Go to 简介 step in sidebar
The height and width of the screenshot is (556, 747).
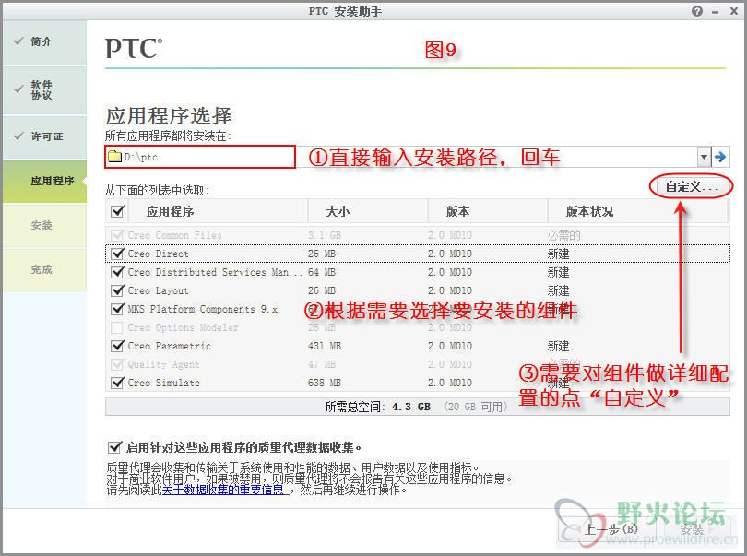[x=44, y=41]
